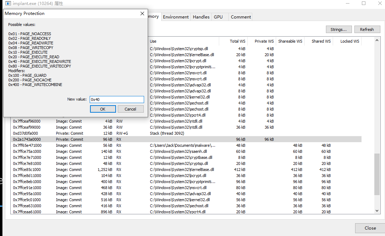The width and height of the screenshot is (385, 236).
Task: Switch to the Environment tab
Action: point(176,17)
